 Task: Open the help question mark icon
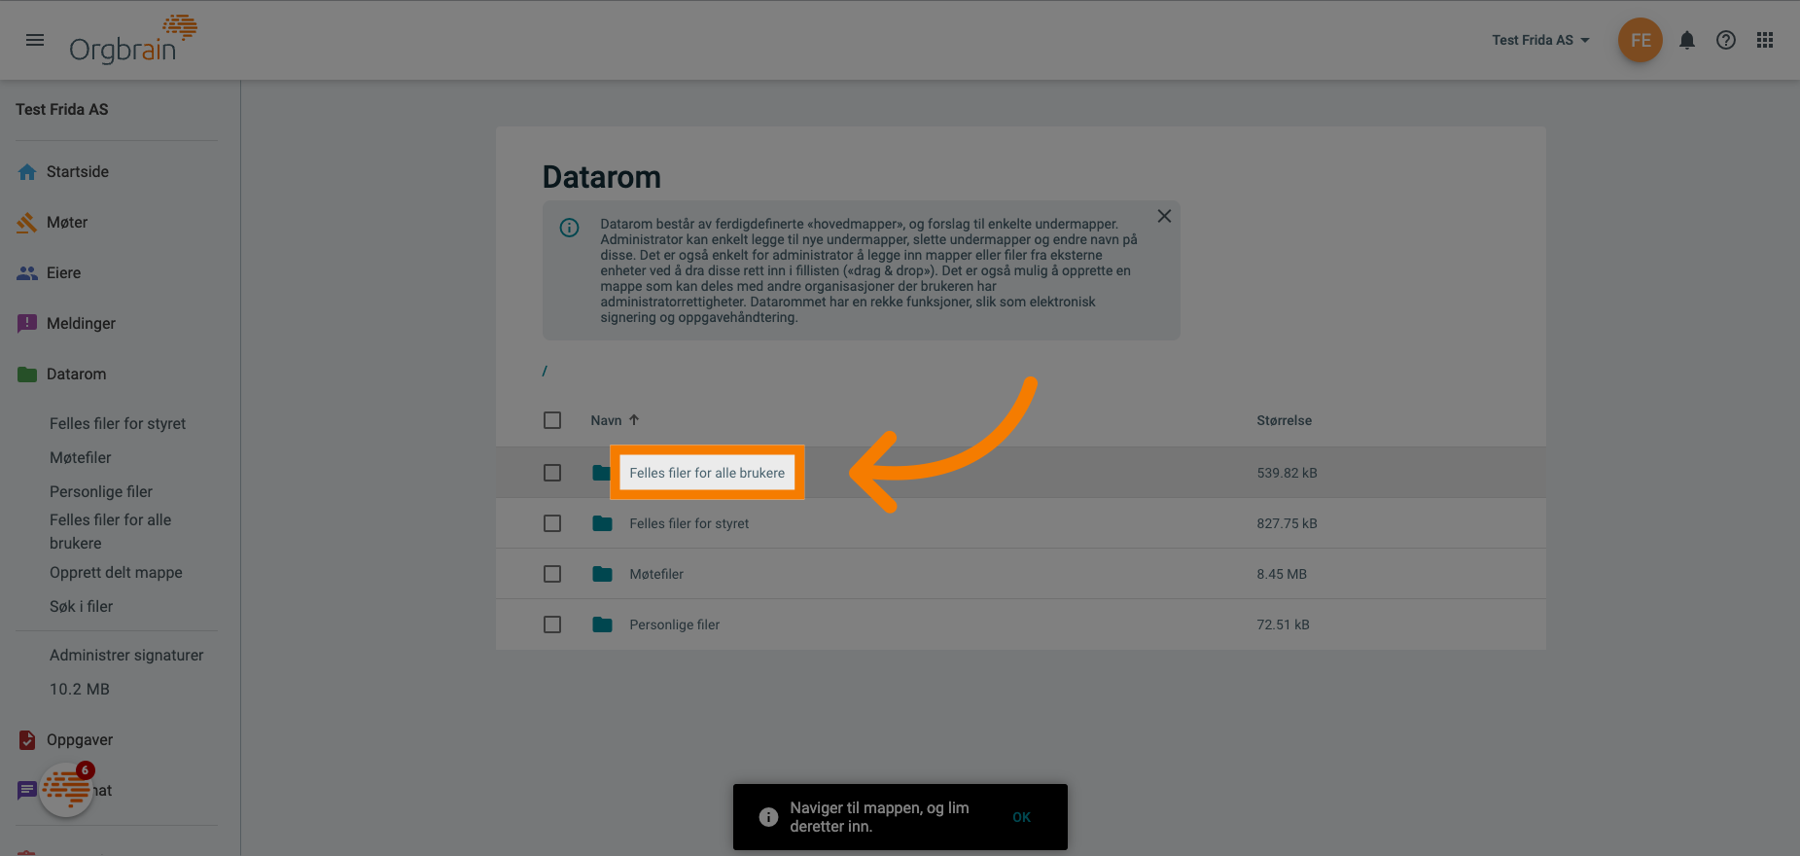click(x=1726, y=40)
